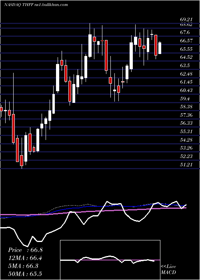Select the 51.21 axis value
The image size is (200, 280).
pyautogui.click(x=186, y=165)
